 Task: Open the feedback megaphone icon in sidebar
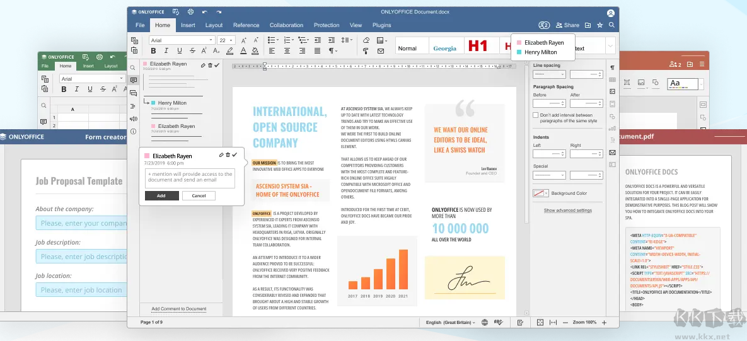point(133,118)
